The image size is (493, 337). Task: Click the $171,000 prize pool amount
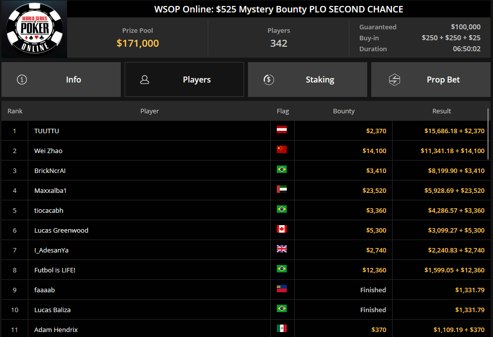(138, 43)
